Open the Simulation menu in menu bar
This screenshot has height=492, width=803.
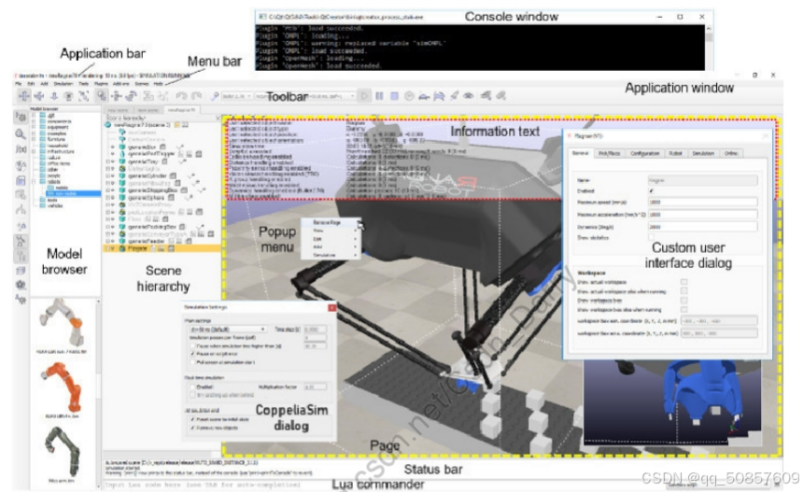63,83
